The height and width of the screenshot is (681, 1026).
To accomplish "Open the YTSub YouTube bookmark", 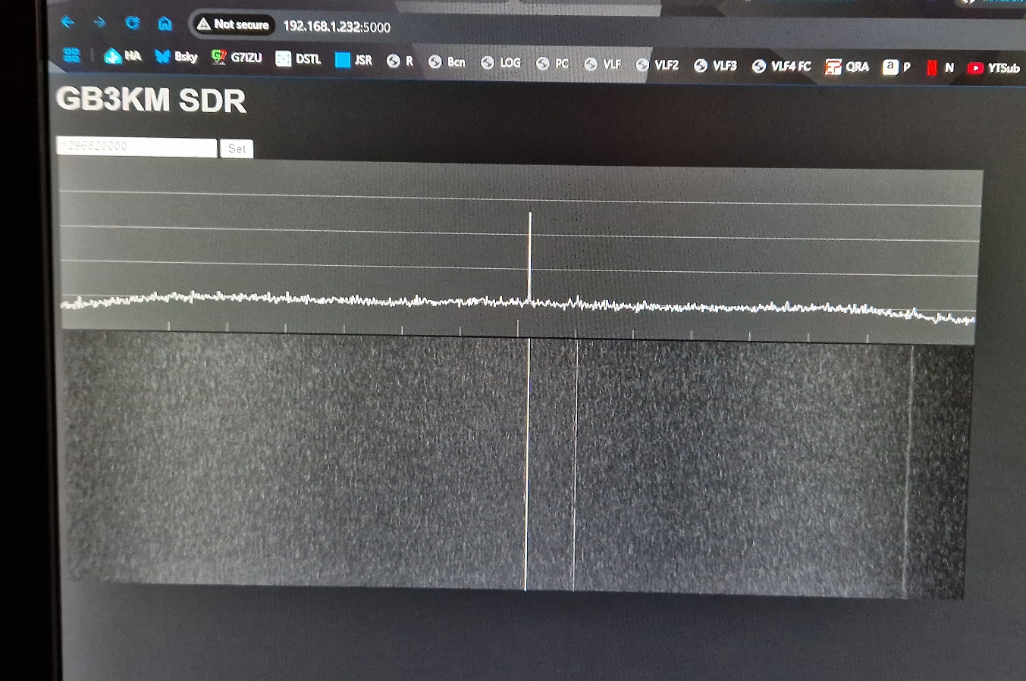I will pos(993,68).
